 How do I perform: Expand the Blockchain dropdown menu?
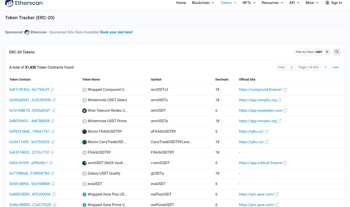click(x=203, y=3)
